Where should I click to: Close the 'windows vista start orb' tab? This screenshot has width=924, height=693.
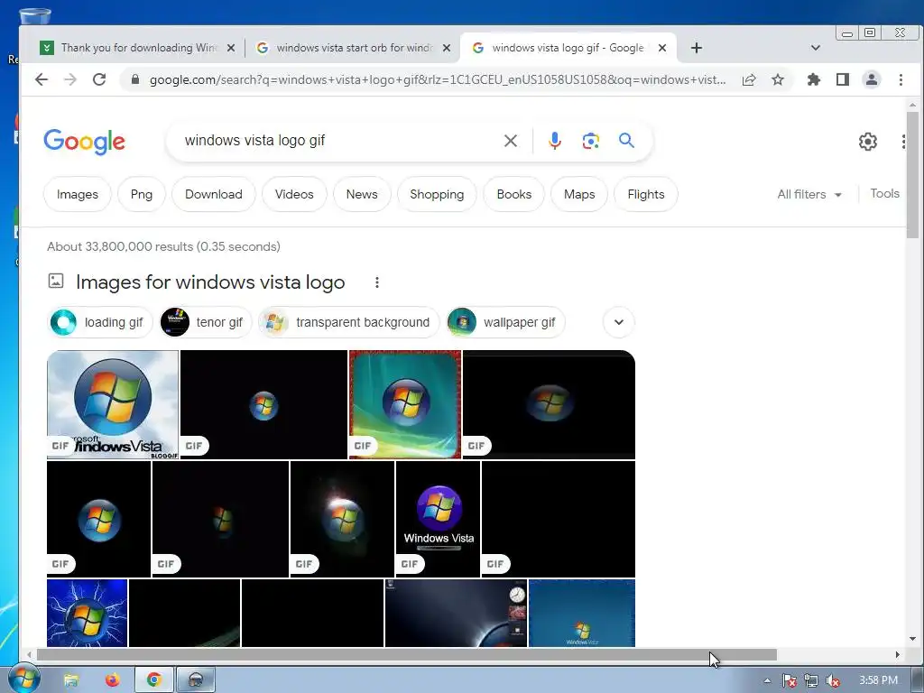click(x=447, y=48)
